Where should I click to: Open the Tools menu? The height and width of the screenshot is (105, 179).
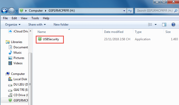pos(35,18)
